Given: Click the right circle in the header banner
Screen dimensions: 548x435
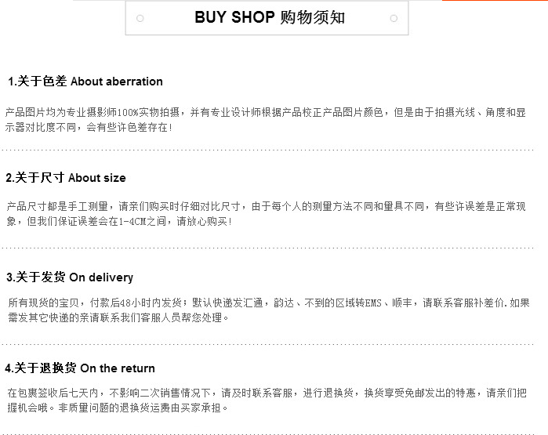Looking at the screenshot, I should pyautogui.click(x=394, y=18).
